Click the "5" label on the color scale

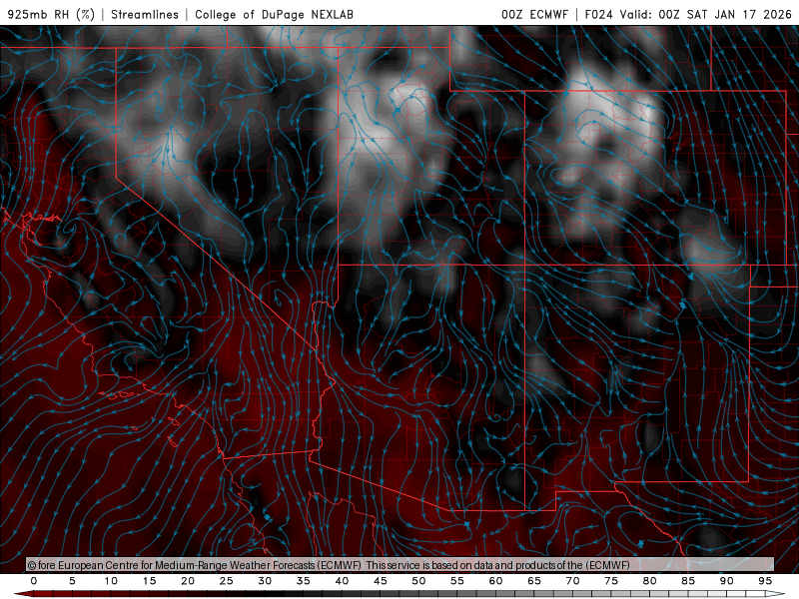(x=72, y=581)
